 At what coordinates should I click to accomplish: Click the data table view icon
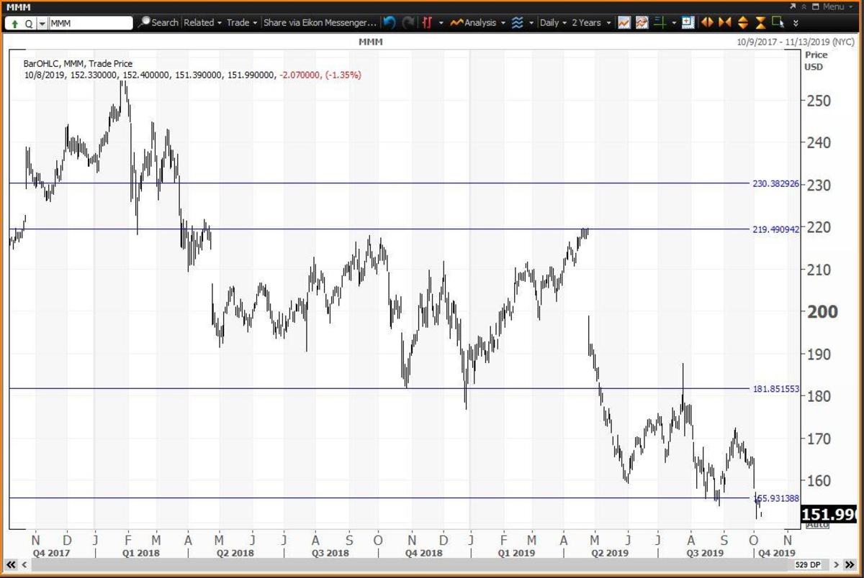[688, 22]
